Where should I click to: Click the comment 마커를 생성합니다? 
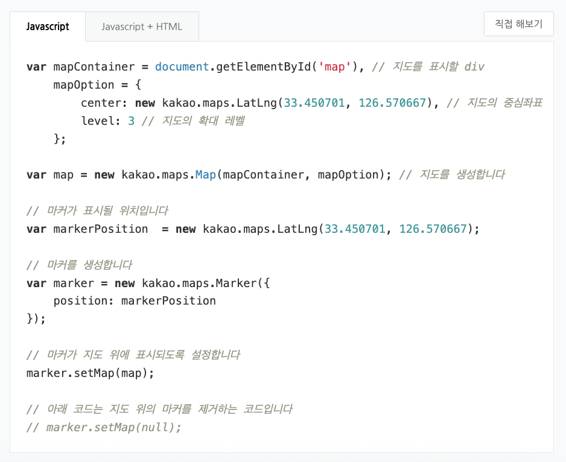(x=80, y=265)
